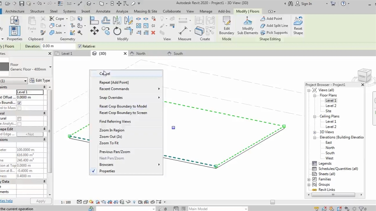Expand the 3D Views tree node
This screenshot has height=211, width=376.
click(x=315, y=132)
